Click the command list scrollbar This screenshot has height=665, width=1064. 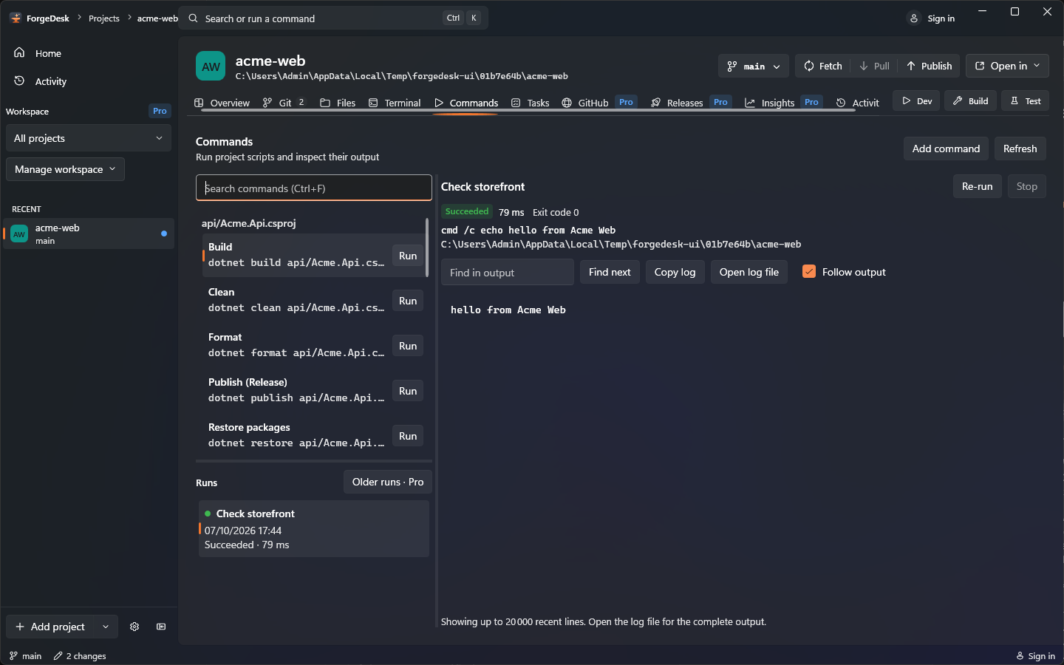click(427, 248)
